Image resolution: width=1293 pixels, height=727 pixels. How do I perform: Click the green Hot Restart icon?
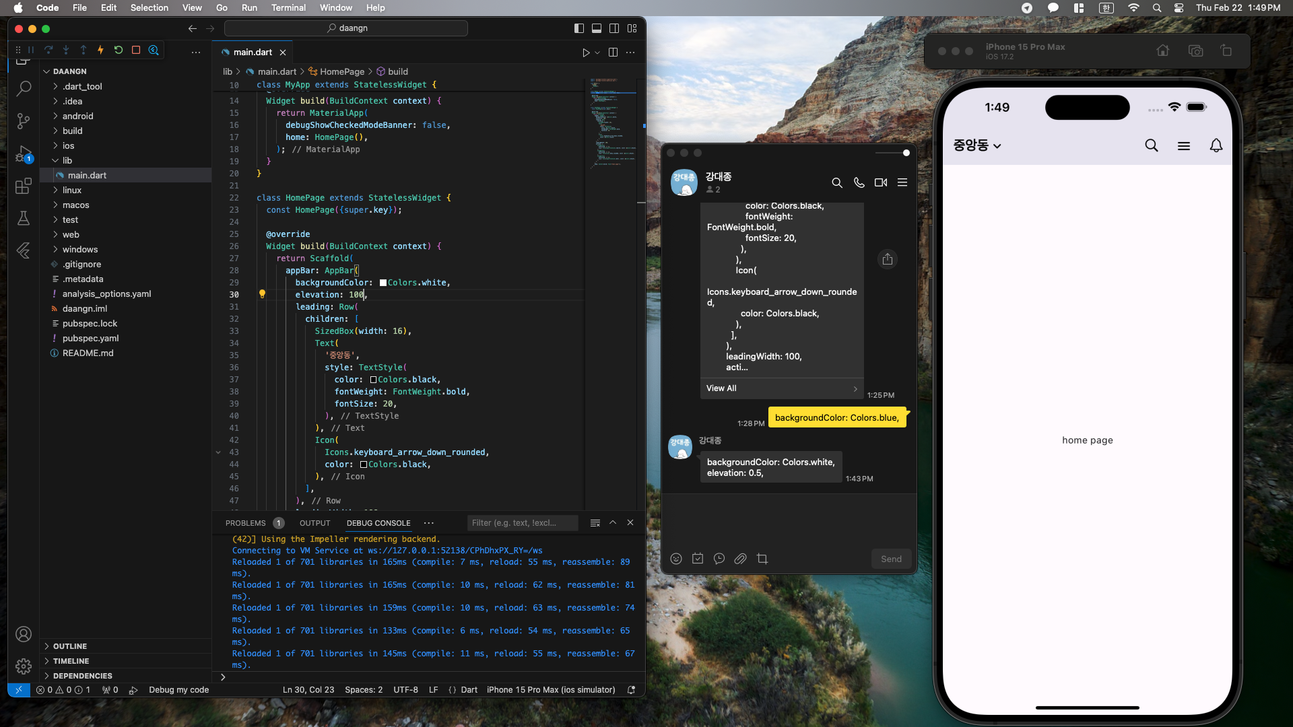coord(119,50)
